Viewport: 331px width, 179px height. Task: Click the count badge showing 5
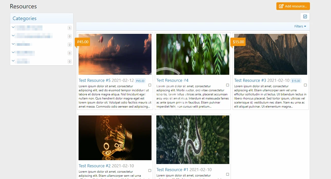pos(70,28)
